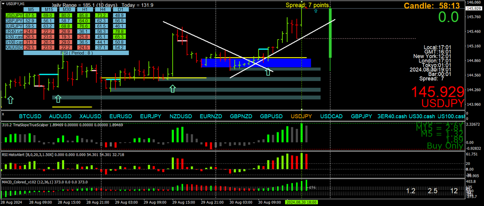
Task: Switch chart to GBPUSD in symbol bar
Action: (x=271, y=116)
